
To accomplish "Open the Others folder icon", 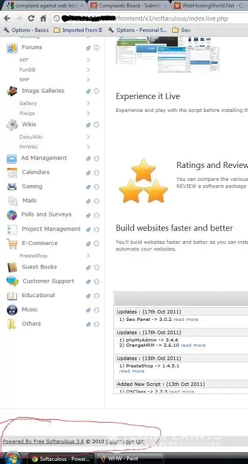I will coord(12,324).
